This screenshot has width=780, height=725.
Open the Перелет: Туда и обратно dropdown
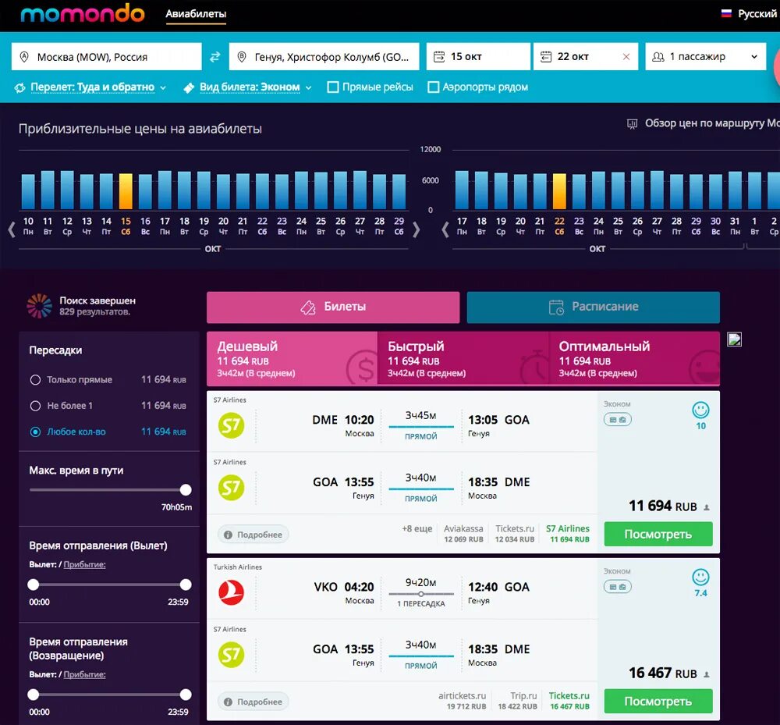pos(98,87)
